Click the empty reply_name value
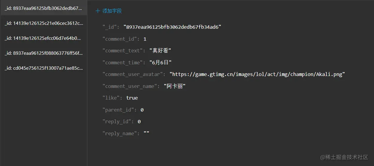The height and width of the screenshot is (166, 374). pos(146,133)
